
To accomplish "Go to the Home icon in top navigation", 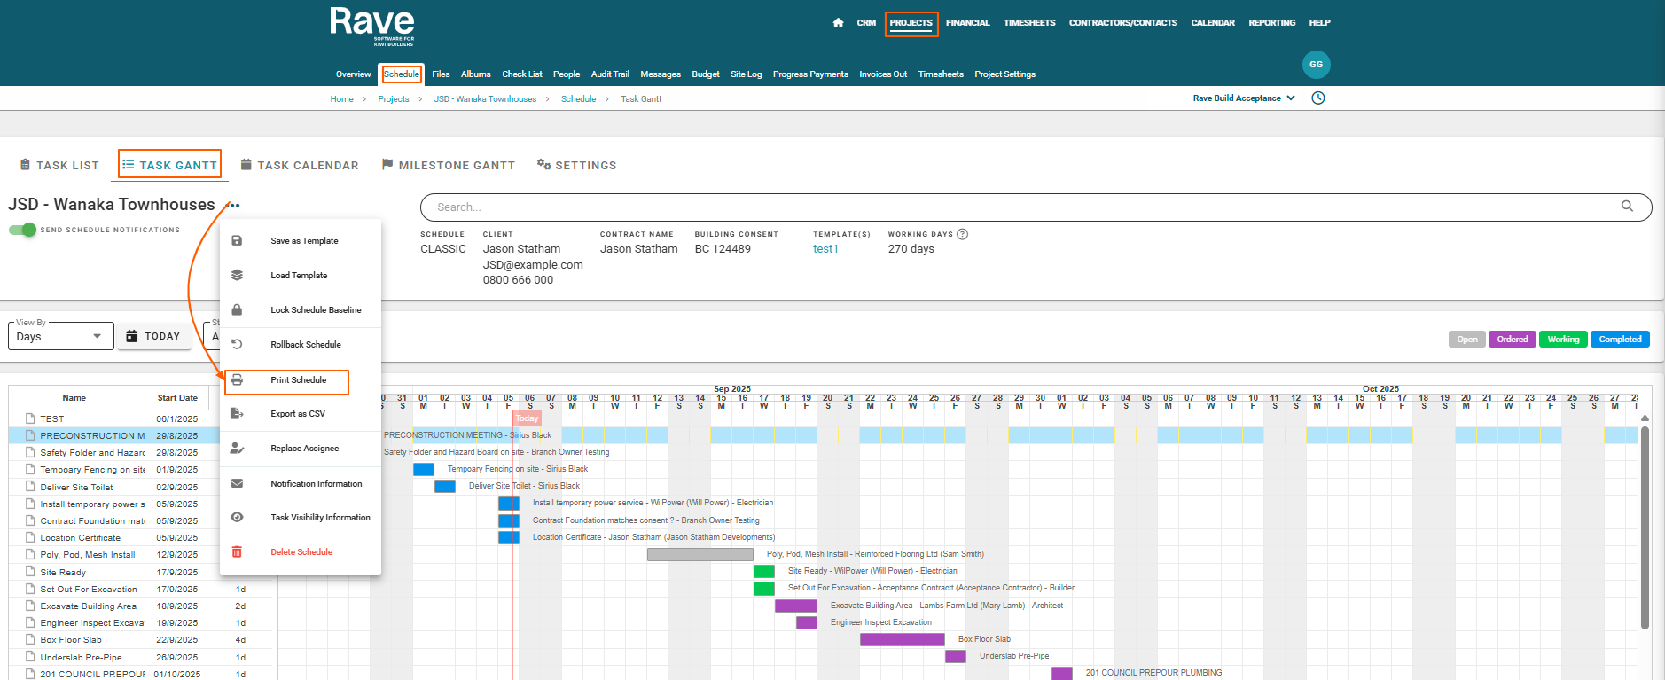I will click(838, 23).
